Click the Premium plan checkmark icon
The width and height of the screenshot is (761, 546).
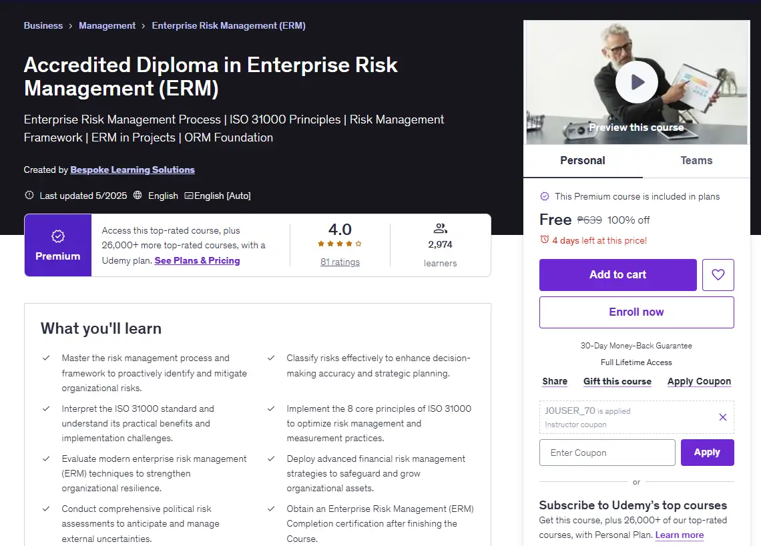(545, 196)
